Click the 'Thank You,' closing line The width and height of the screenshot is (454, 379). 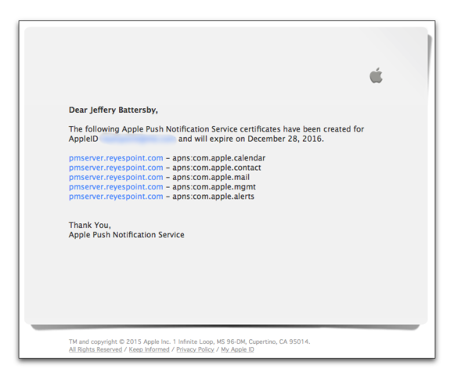pyautogui.click(x=90, y=226)
